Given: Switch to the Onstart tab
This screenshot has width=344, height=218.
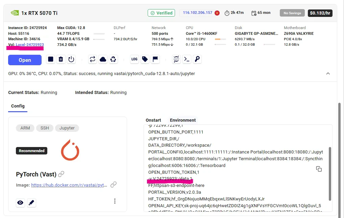Looking at the screenshot, I should pyautogui.click(x=153, y=120).
